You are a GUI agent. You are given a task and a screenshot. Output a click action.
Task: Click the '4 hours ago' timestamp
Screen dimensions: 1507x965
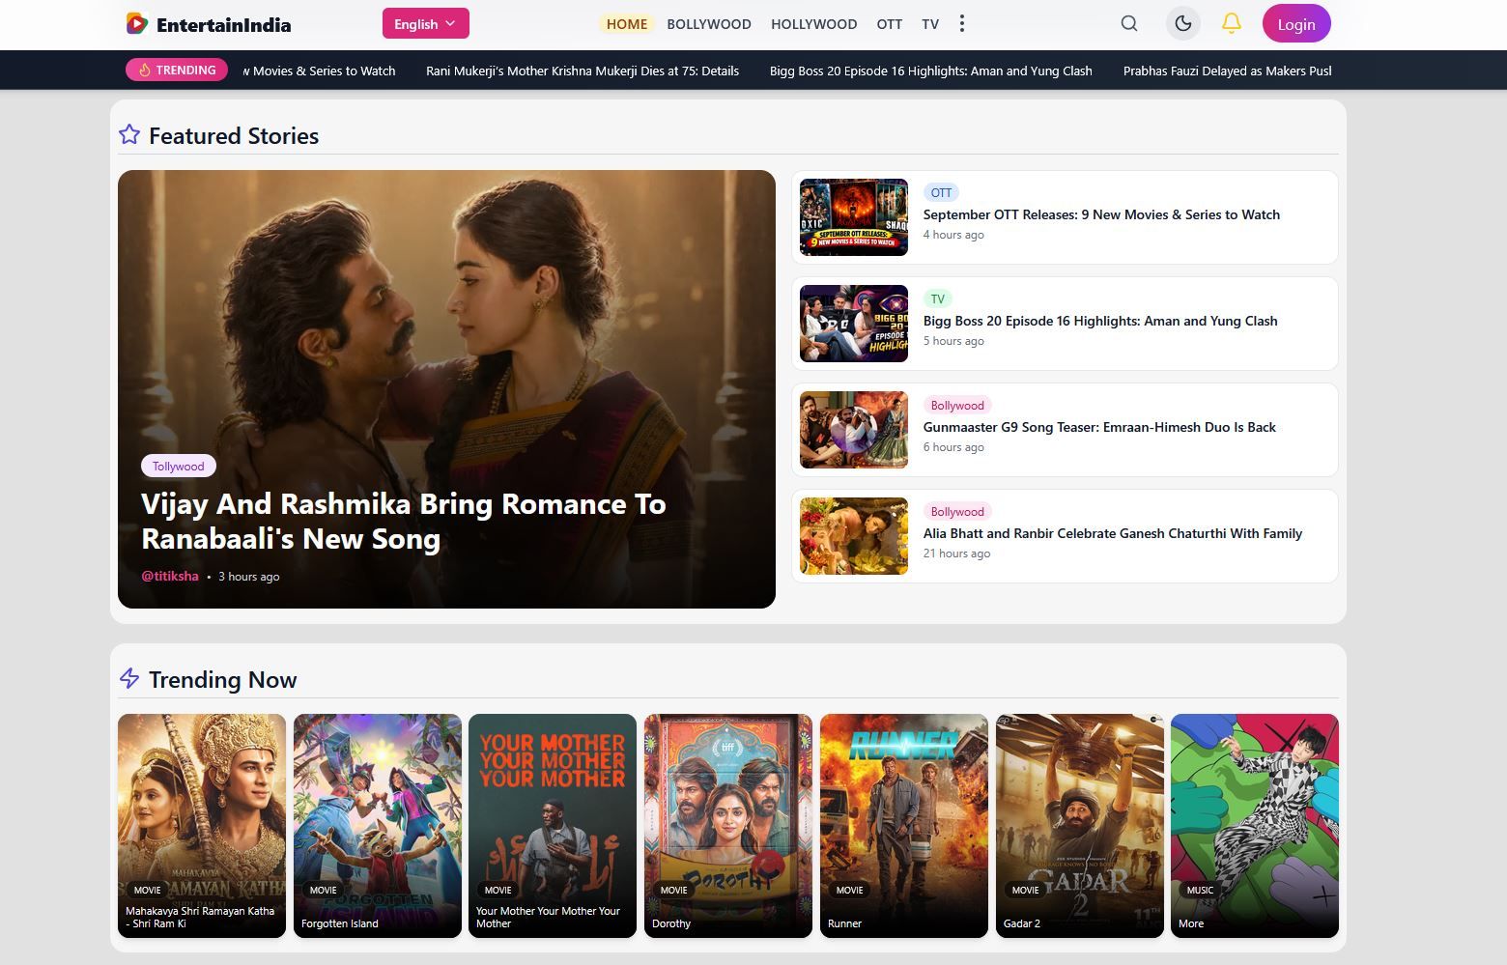[953, 235]
